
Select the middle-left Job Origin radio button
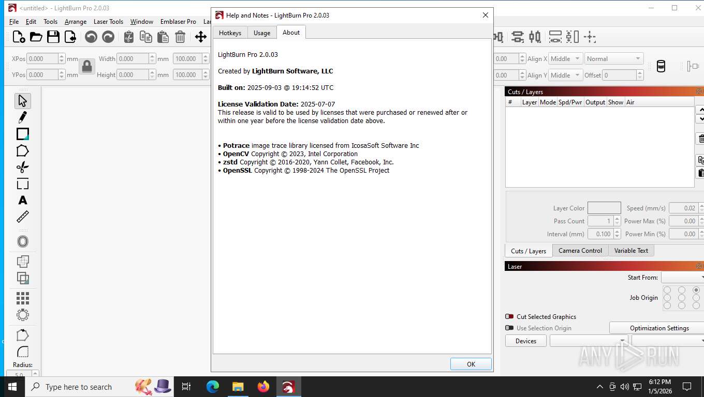pyautogui.click(x=667, y=298)
